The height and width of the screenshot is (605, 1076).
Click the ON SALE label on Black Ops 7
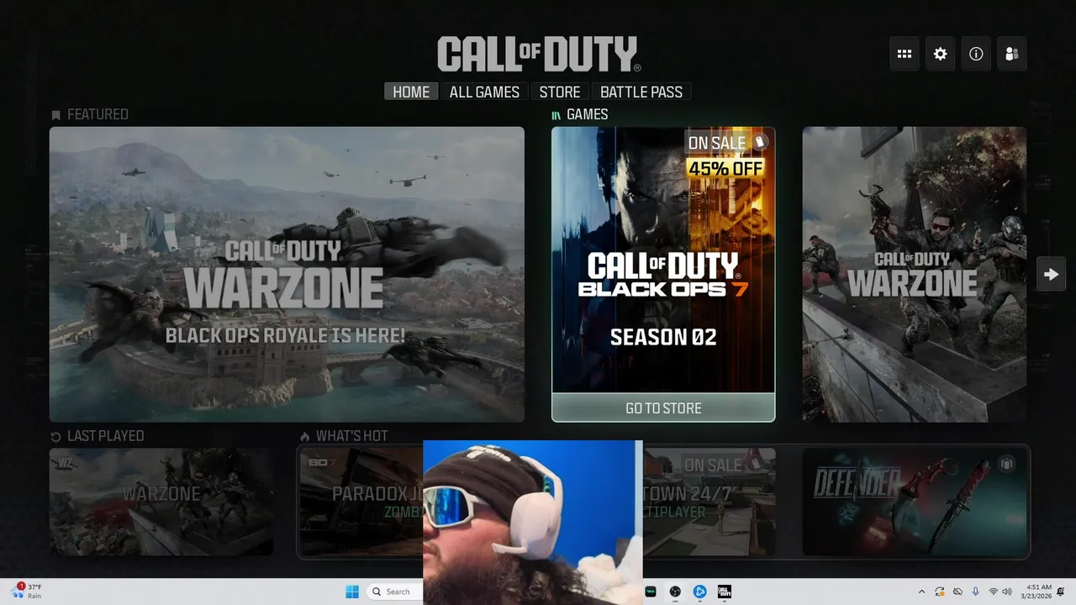[x=717, y=143]
